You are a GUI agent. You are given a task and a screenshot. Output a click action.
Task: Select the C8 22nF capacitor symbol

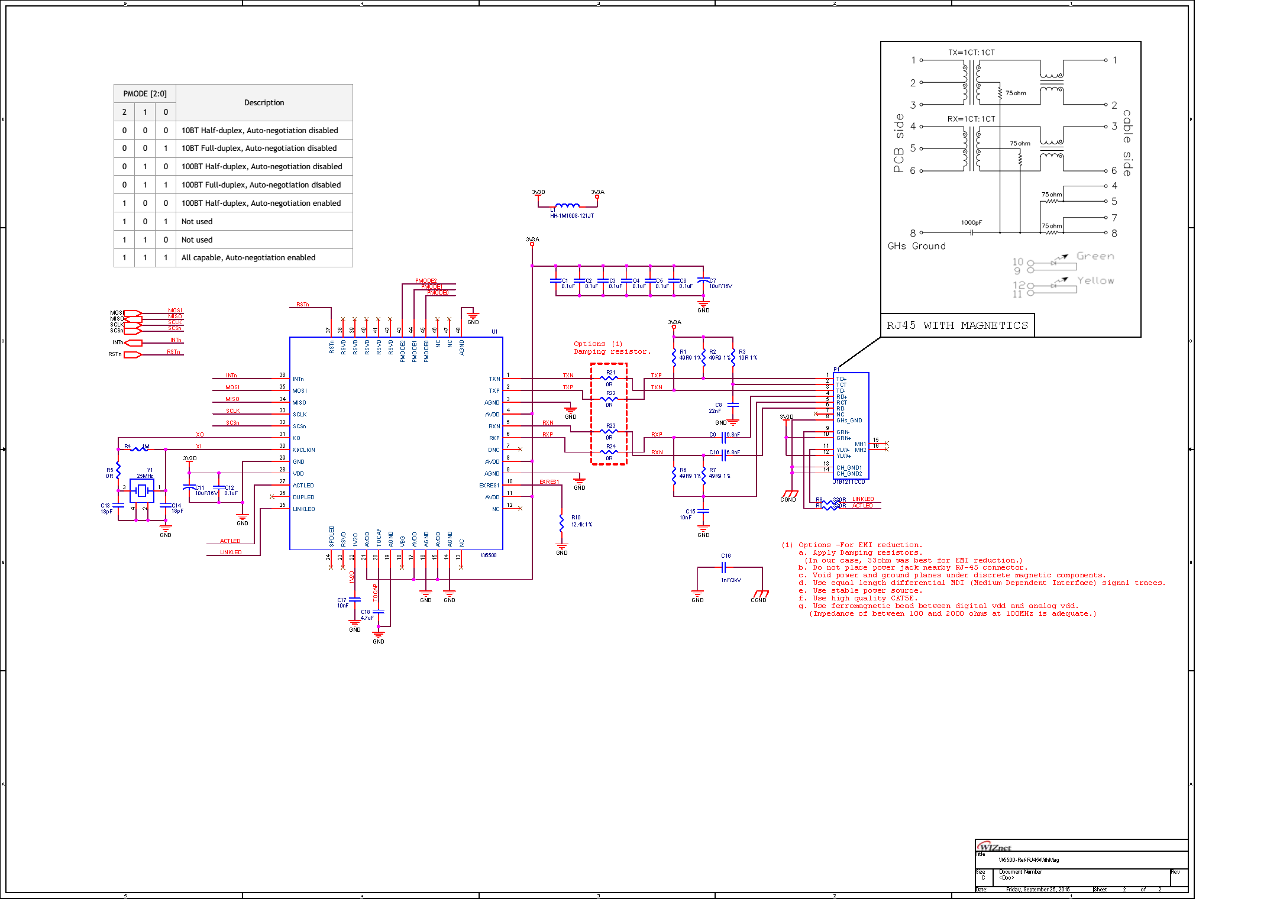pyautogui.click(x=732, y=405)
